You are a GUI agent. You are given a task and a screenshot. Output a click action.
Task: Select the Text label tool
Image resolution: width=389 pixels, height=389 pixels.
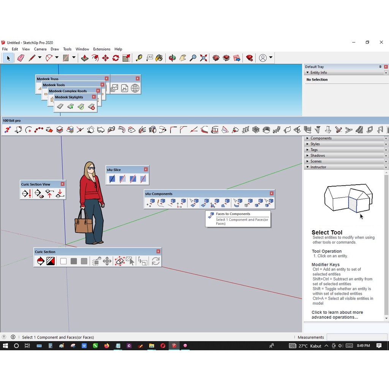click(149, 58)
